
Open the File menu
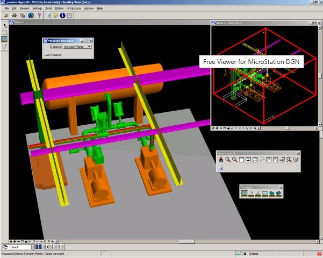click(x=6, y=9)
